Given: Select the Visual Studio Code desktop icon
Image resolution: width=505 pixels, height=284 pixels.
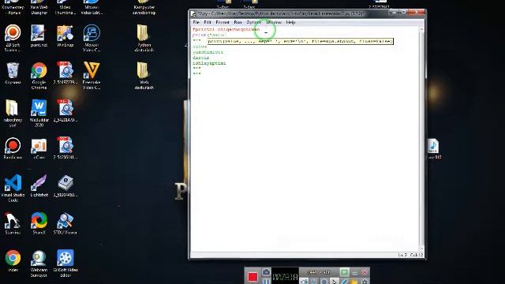Looking at the screenshot, I should [x=13, y=188].
